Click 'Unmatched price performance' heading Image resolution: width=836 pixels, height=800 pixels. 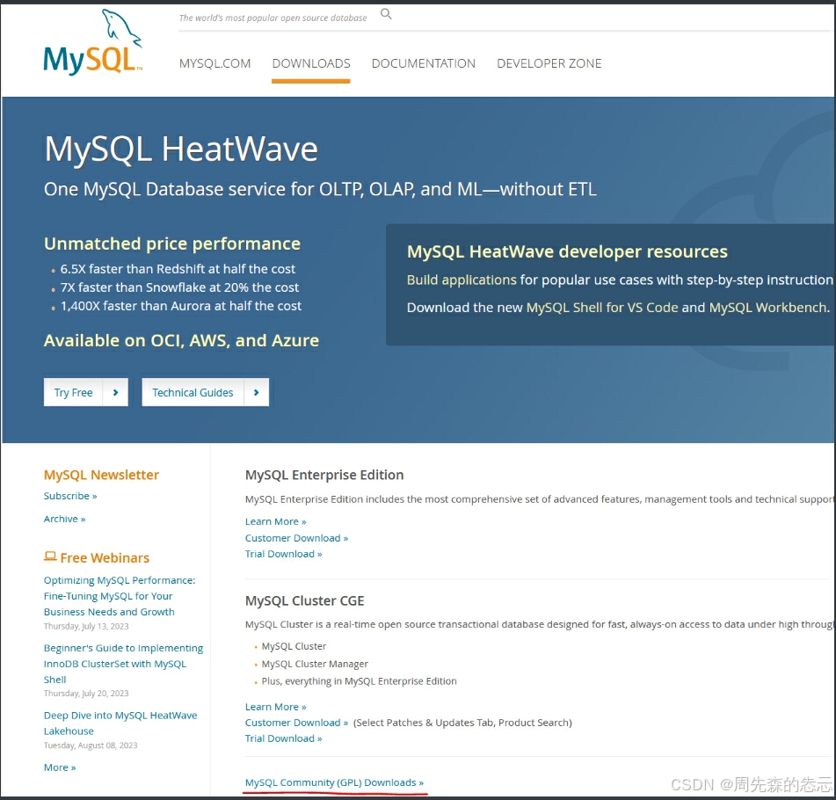coord(172,244)
